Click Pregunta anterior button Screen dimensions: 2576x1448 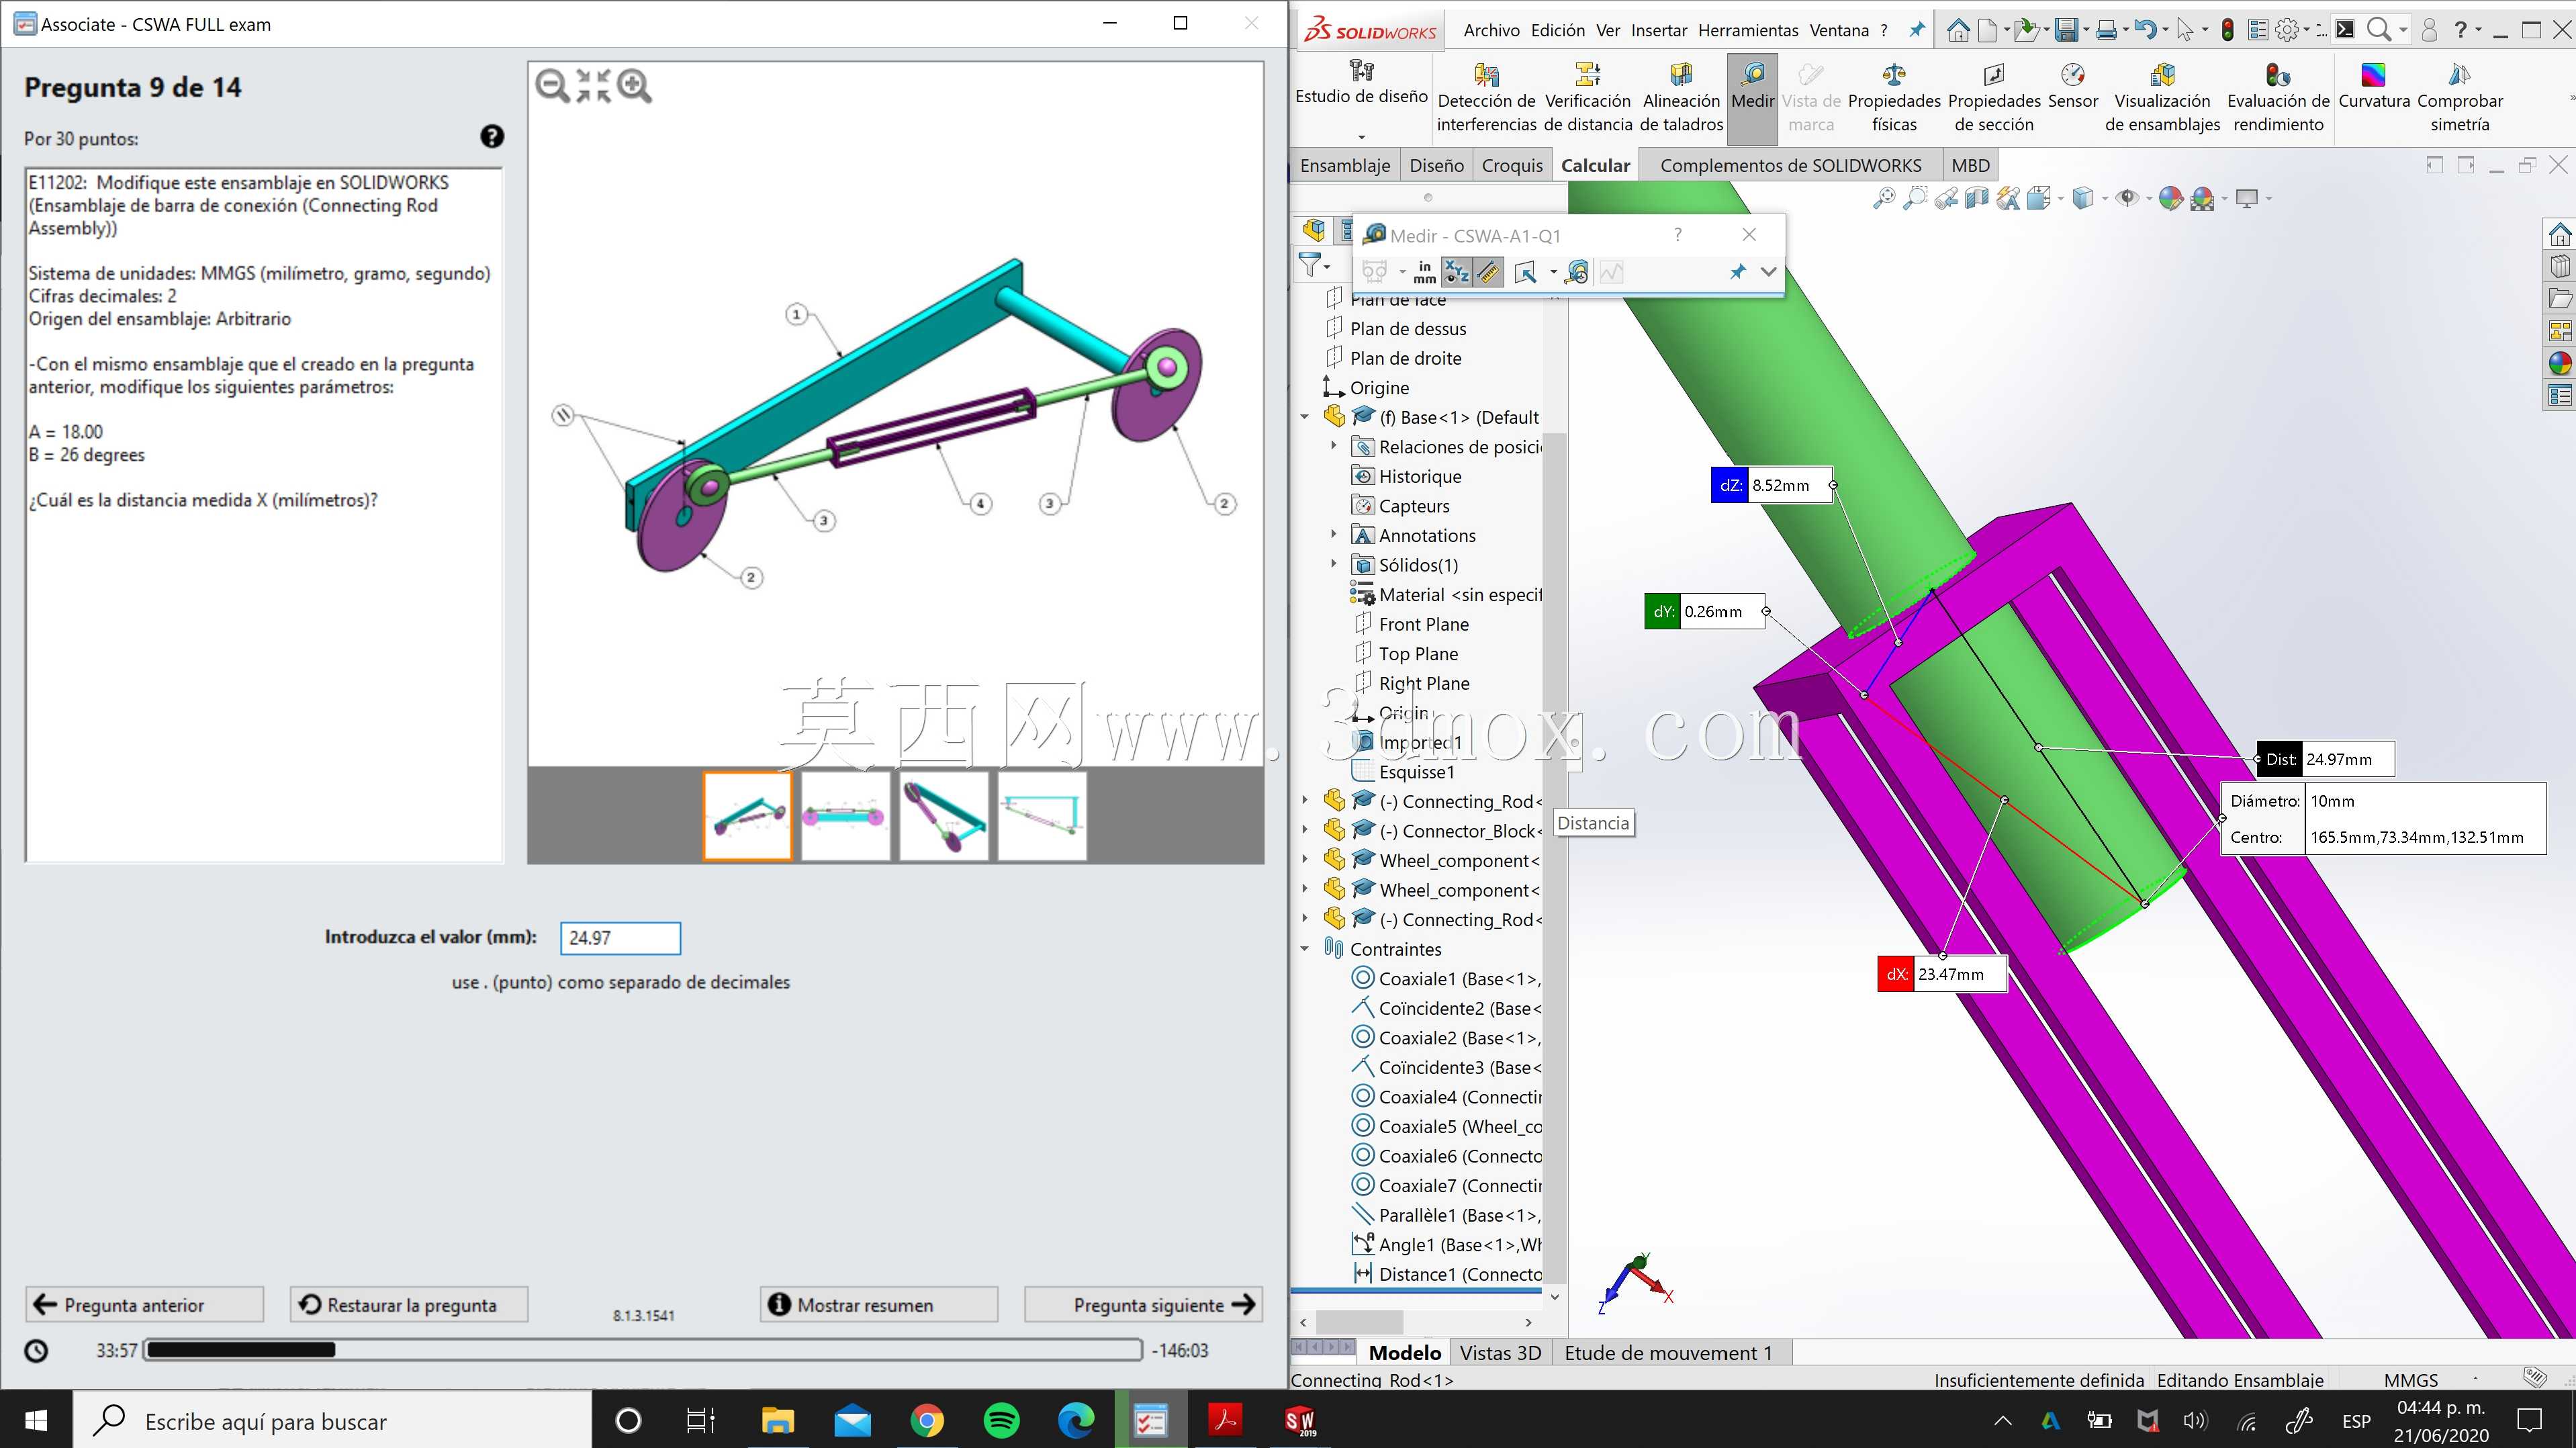click(x=145, y=1304)
